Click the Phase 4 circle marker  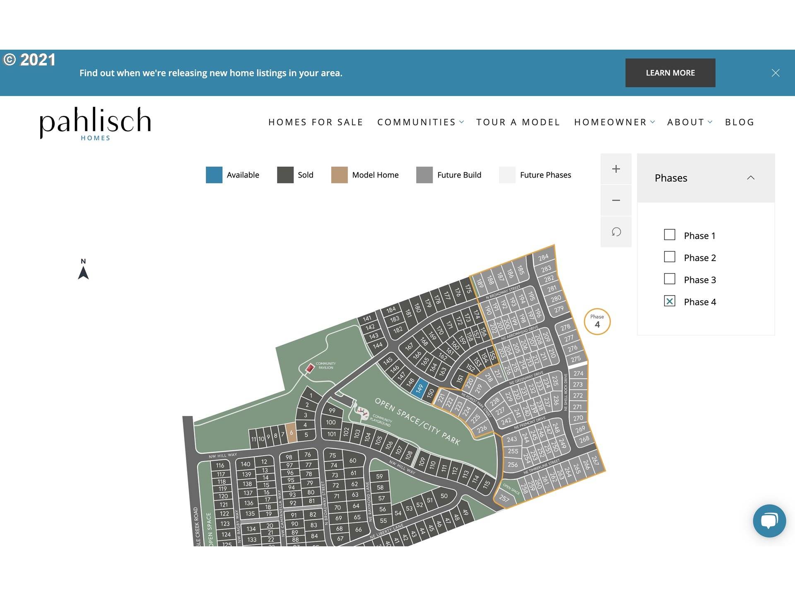coord(597,321)
